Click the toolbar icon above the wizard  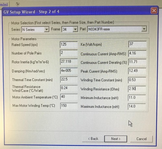(18, 4)
